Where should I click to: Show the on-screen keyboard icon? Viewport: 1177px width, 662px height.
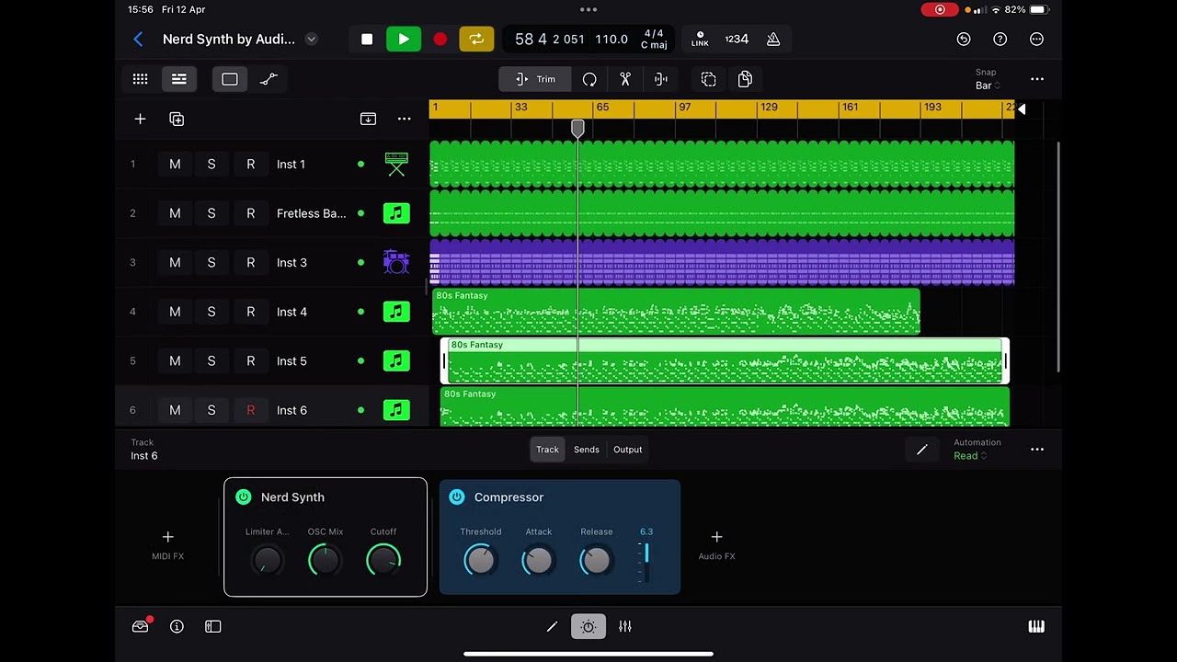click(x=1036, y=626)
